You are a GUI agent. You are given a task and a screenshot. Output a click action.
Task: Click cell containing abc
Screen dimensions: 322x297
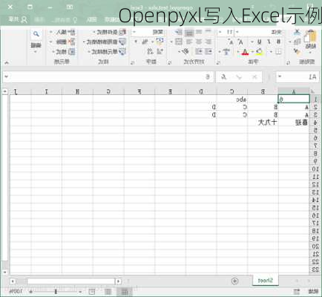tap(231, 99)
